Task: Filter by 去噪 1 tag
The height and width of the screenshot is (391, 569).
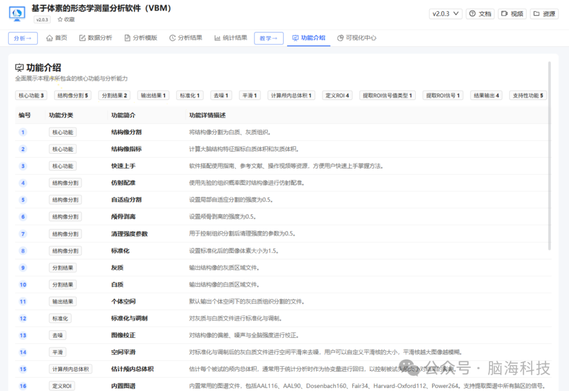Action: pyautogui.click(x=221, y=95)
